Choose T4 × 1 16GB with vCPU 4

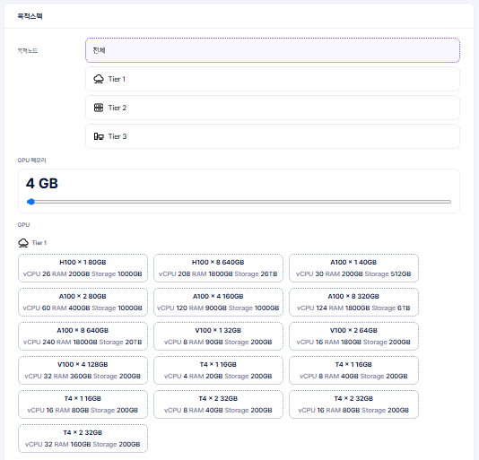218,370
